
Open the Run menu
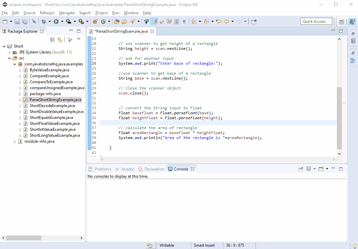tap(116, 13)
